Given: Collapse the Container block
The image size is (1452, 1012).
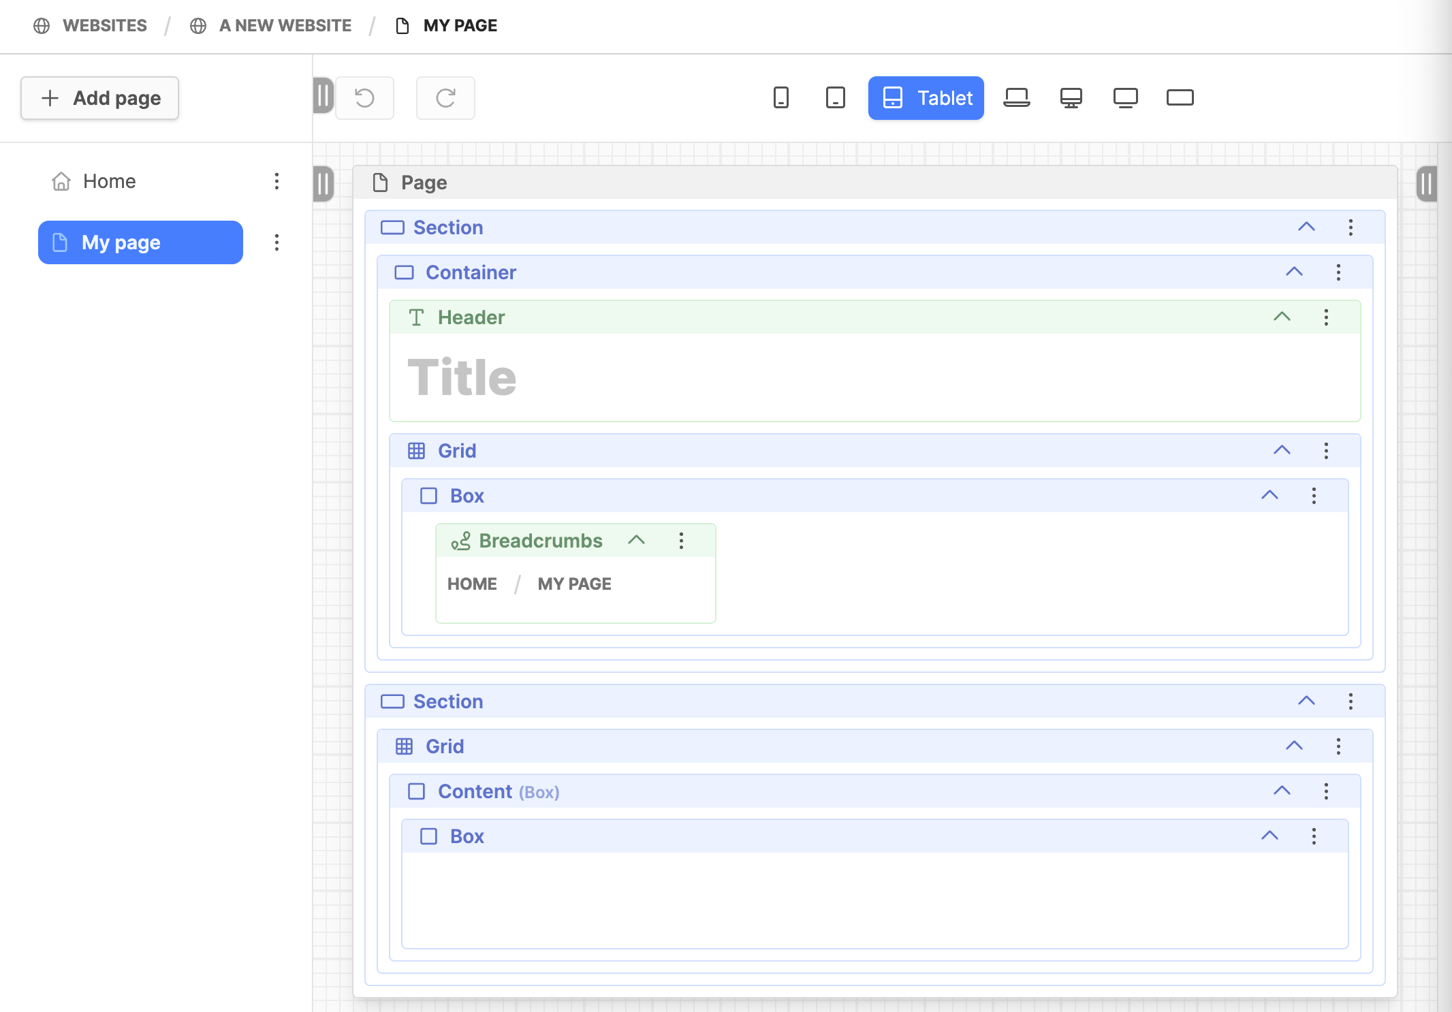Looking at the screenshot, I should click(1294, 272).
